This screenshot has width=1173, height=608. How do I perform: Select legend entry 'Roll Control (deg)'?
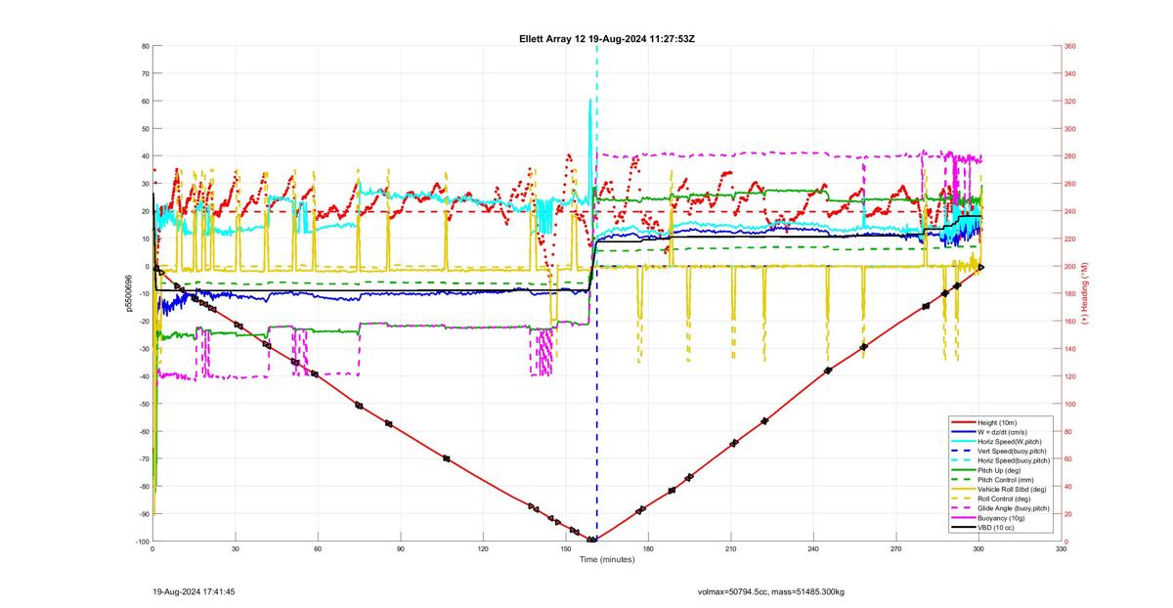pyautogui.click(x=1006, y=499)
